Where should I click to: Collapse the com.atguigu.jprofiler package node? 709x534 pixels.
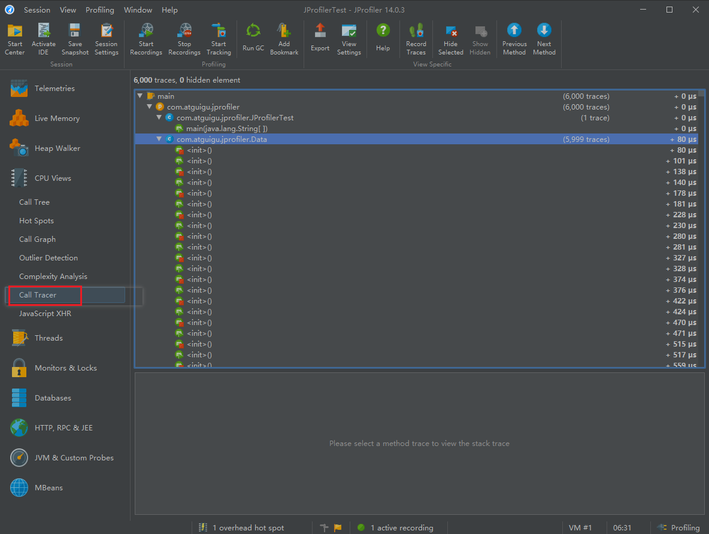tap(150, 107)
